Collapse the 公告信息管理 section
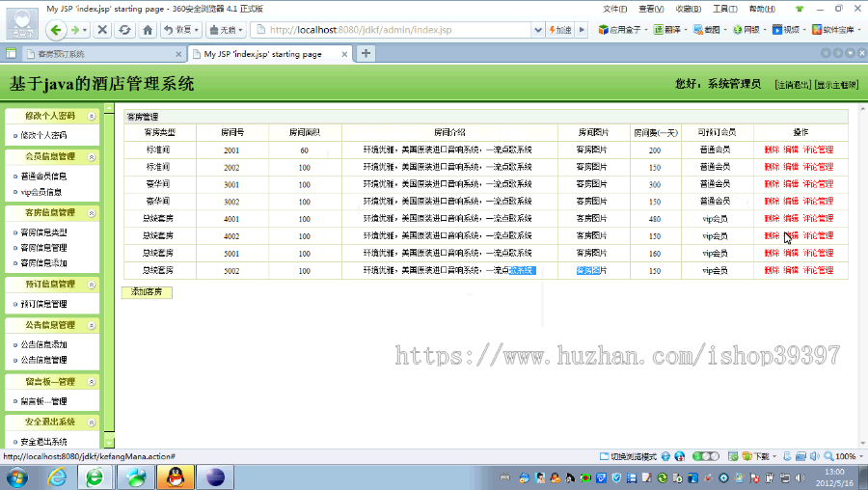Viewport: 868px width, 490px height. pos(92,326)
